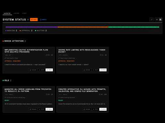Switch to the Monitor tab
The height and width of the screenshot is (123, 165).
pos(7,13)
